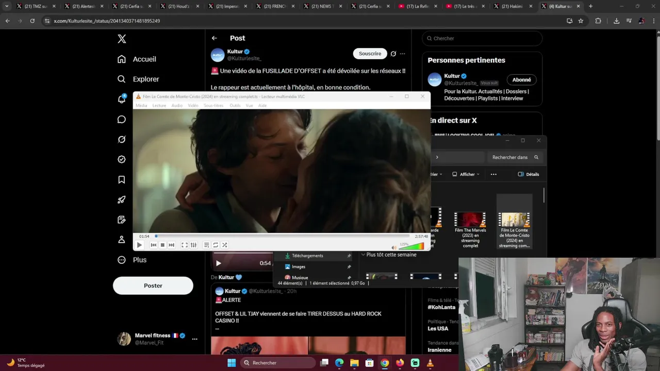This screenshot has height=371, width=660.
Task: Open X notifications bell
Action: tap(122, 99)
